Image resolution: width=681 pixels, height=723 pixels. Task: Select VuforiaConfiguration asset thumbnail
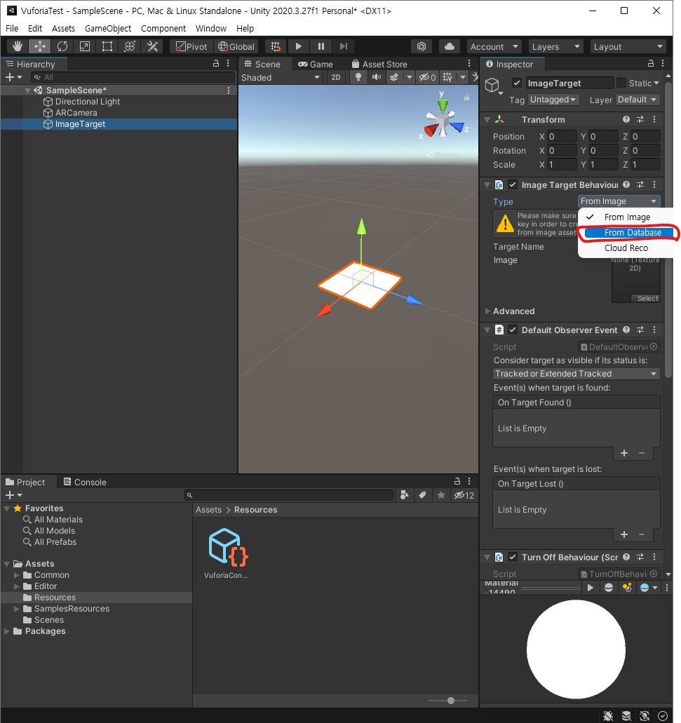click(227, 547)
